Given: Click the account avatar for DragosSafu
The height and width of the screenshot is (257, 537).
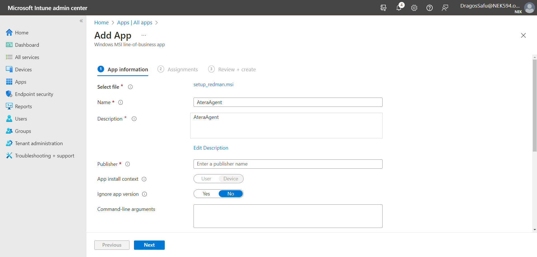Looking at the screenshot, I should click(529, 8).
